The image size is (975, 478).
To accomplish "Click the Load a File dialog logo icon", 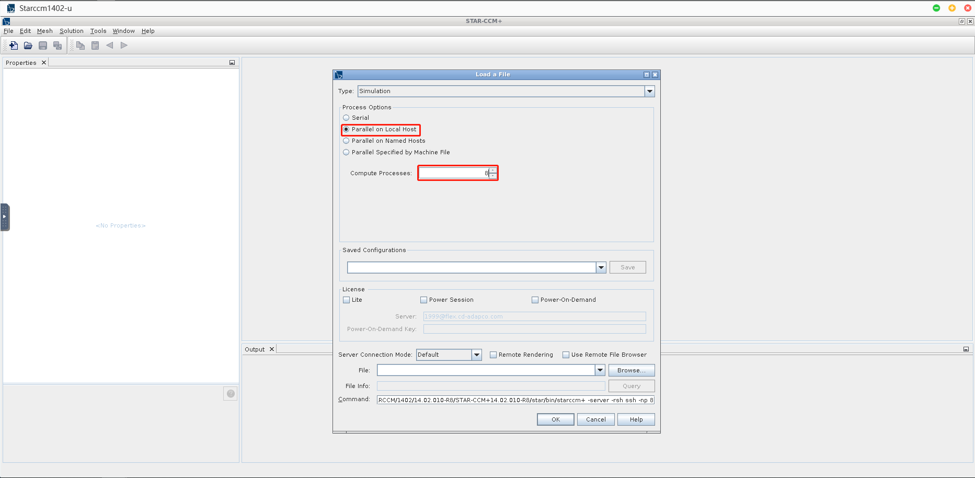I will tap(339, 75).
